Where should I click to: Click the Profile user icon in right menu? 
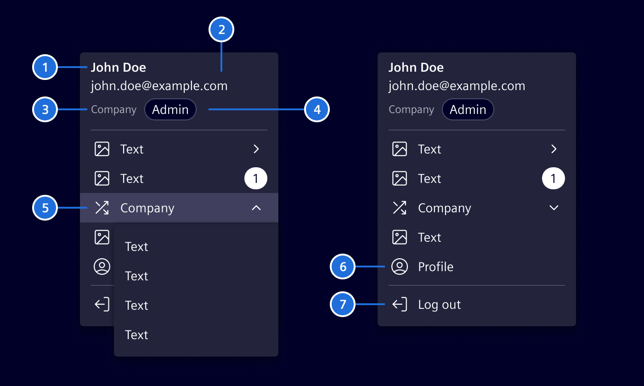pyautogui.click(x=400, y=267)
